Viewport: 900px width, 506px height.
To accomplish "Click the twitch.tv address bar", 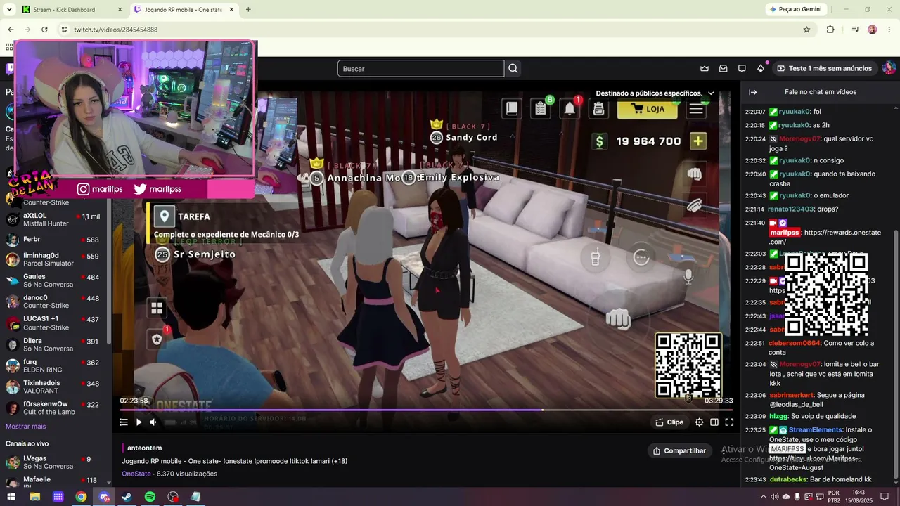I will coord(436,30).
